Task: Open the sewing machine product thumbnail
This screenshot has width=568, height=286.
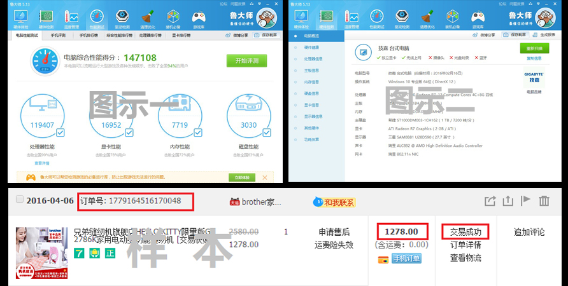Action: 41,253
